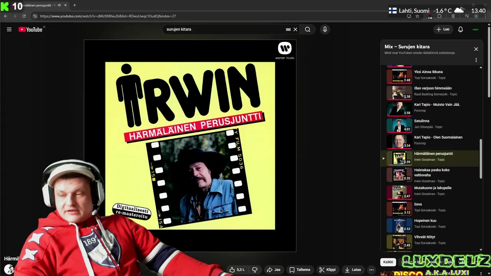Open the on-screen keyboard icon in search
The height and width of the screenshot is (276, 491).
point(288,30)
